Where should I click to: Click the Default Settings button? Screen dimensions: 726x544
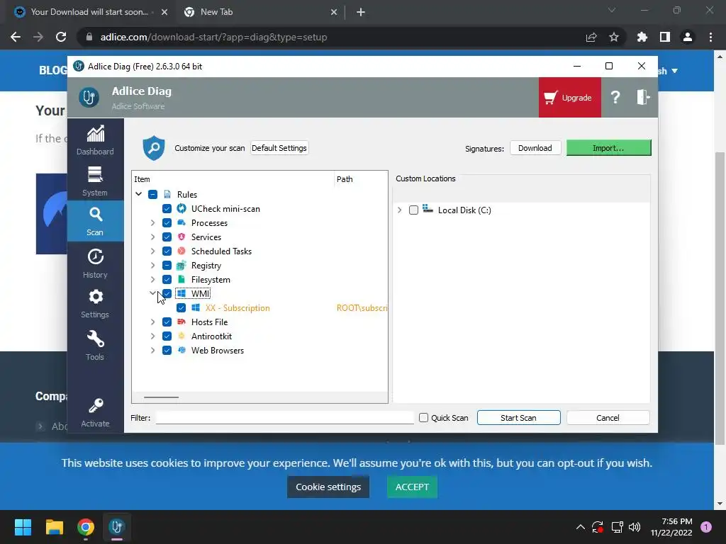click(279, 148)
